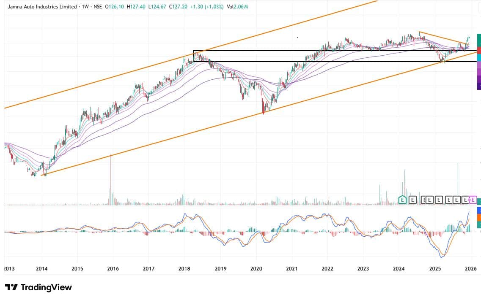The height and width of the screenshot is (300, 481).
Task: Click the orange signal line value label
Action: coord(479,217)
